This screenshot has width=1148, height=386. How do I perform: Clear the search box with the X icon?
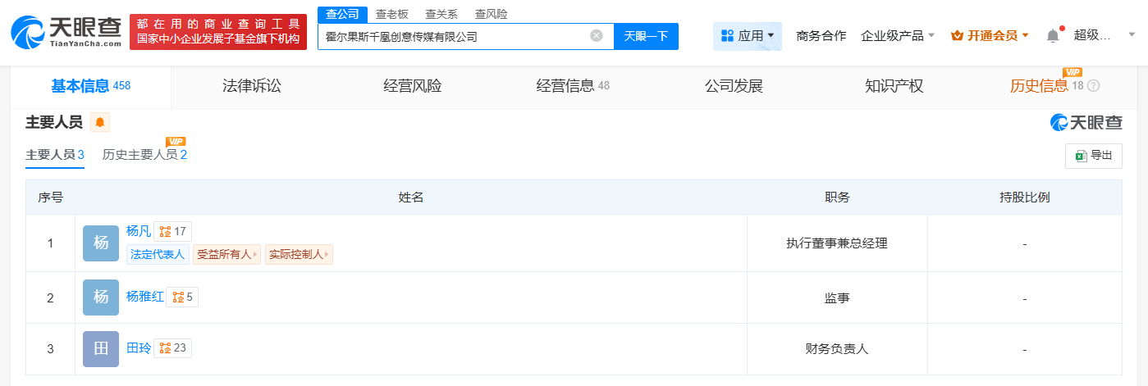coord(597,36)
